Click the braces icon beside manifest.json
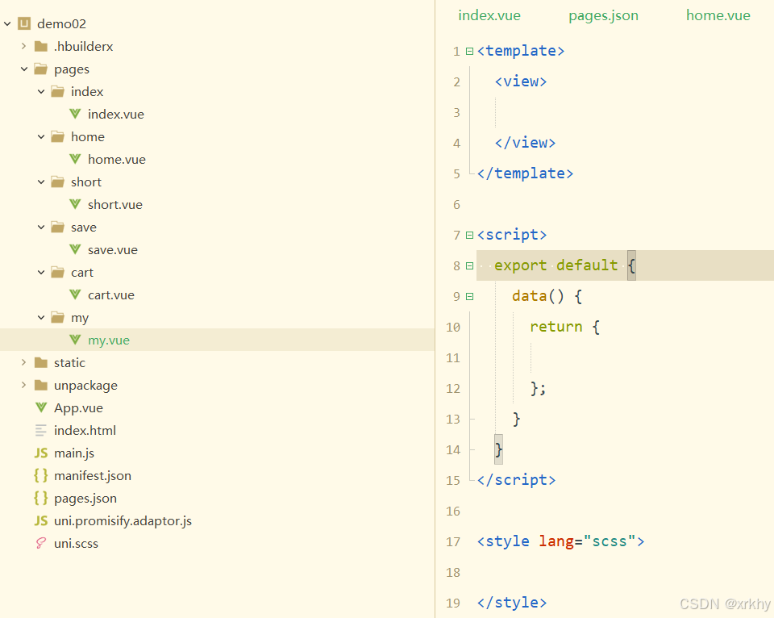The image size is (774, 618). click(x=41, y=475)
